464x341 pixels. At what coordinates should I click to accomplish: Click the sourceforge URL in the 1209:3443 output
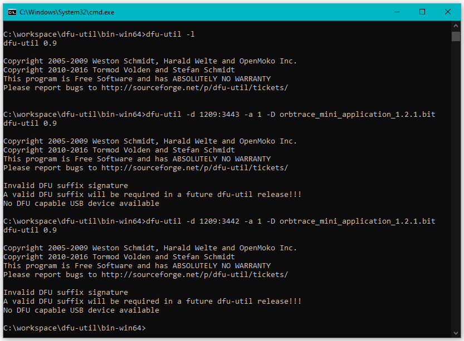(x=194, y=168)
